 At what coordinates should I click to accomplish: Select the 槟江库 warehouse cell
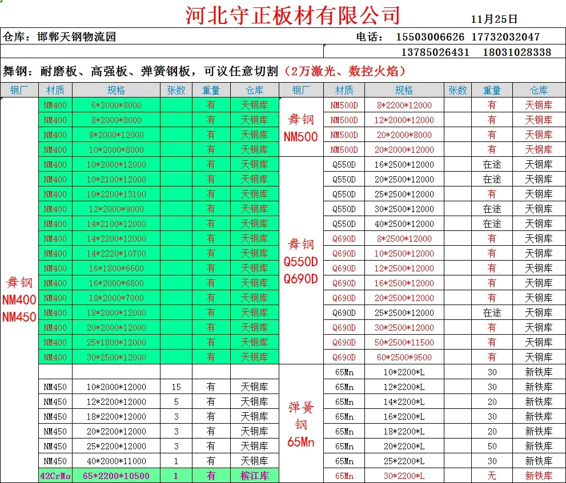click(255, 476)
